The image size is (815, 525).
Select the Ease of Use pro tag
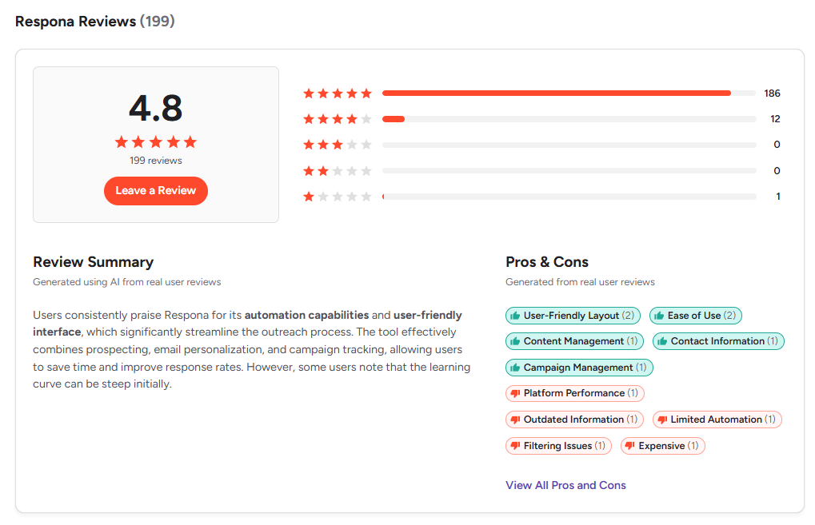click(x=695, y=315)
